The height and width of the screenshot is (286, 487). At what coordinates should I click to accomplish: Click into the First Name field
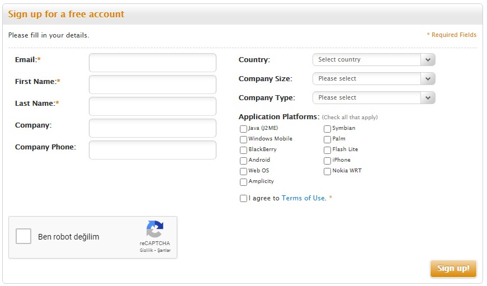tap(152, 85)
